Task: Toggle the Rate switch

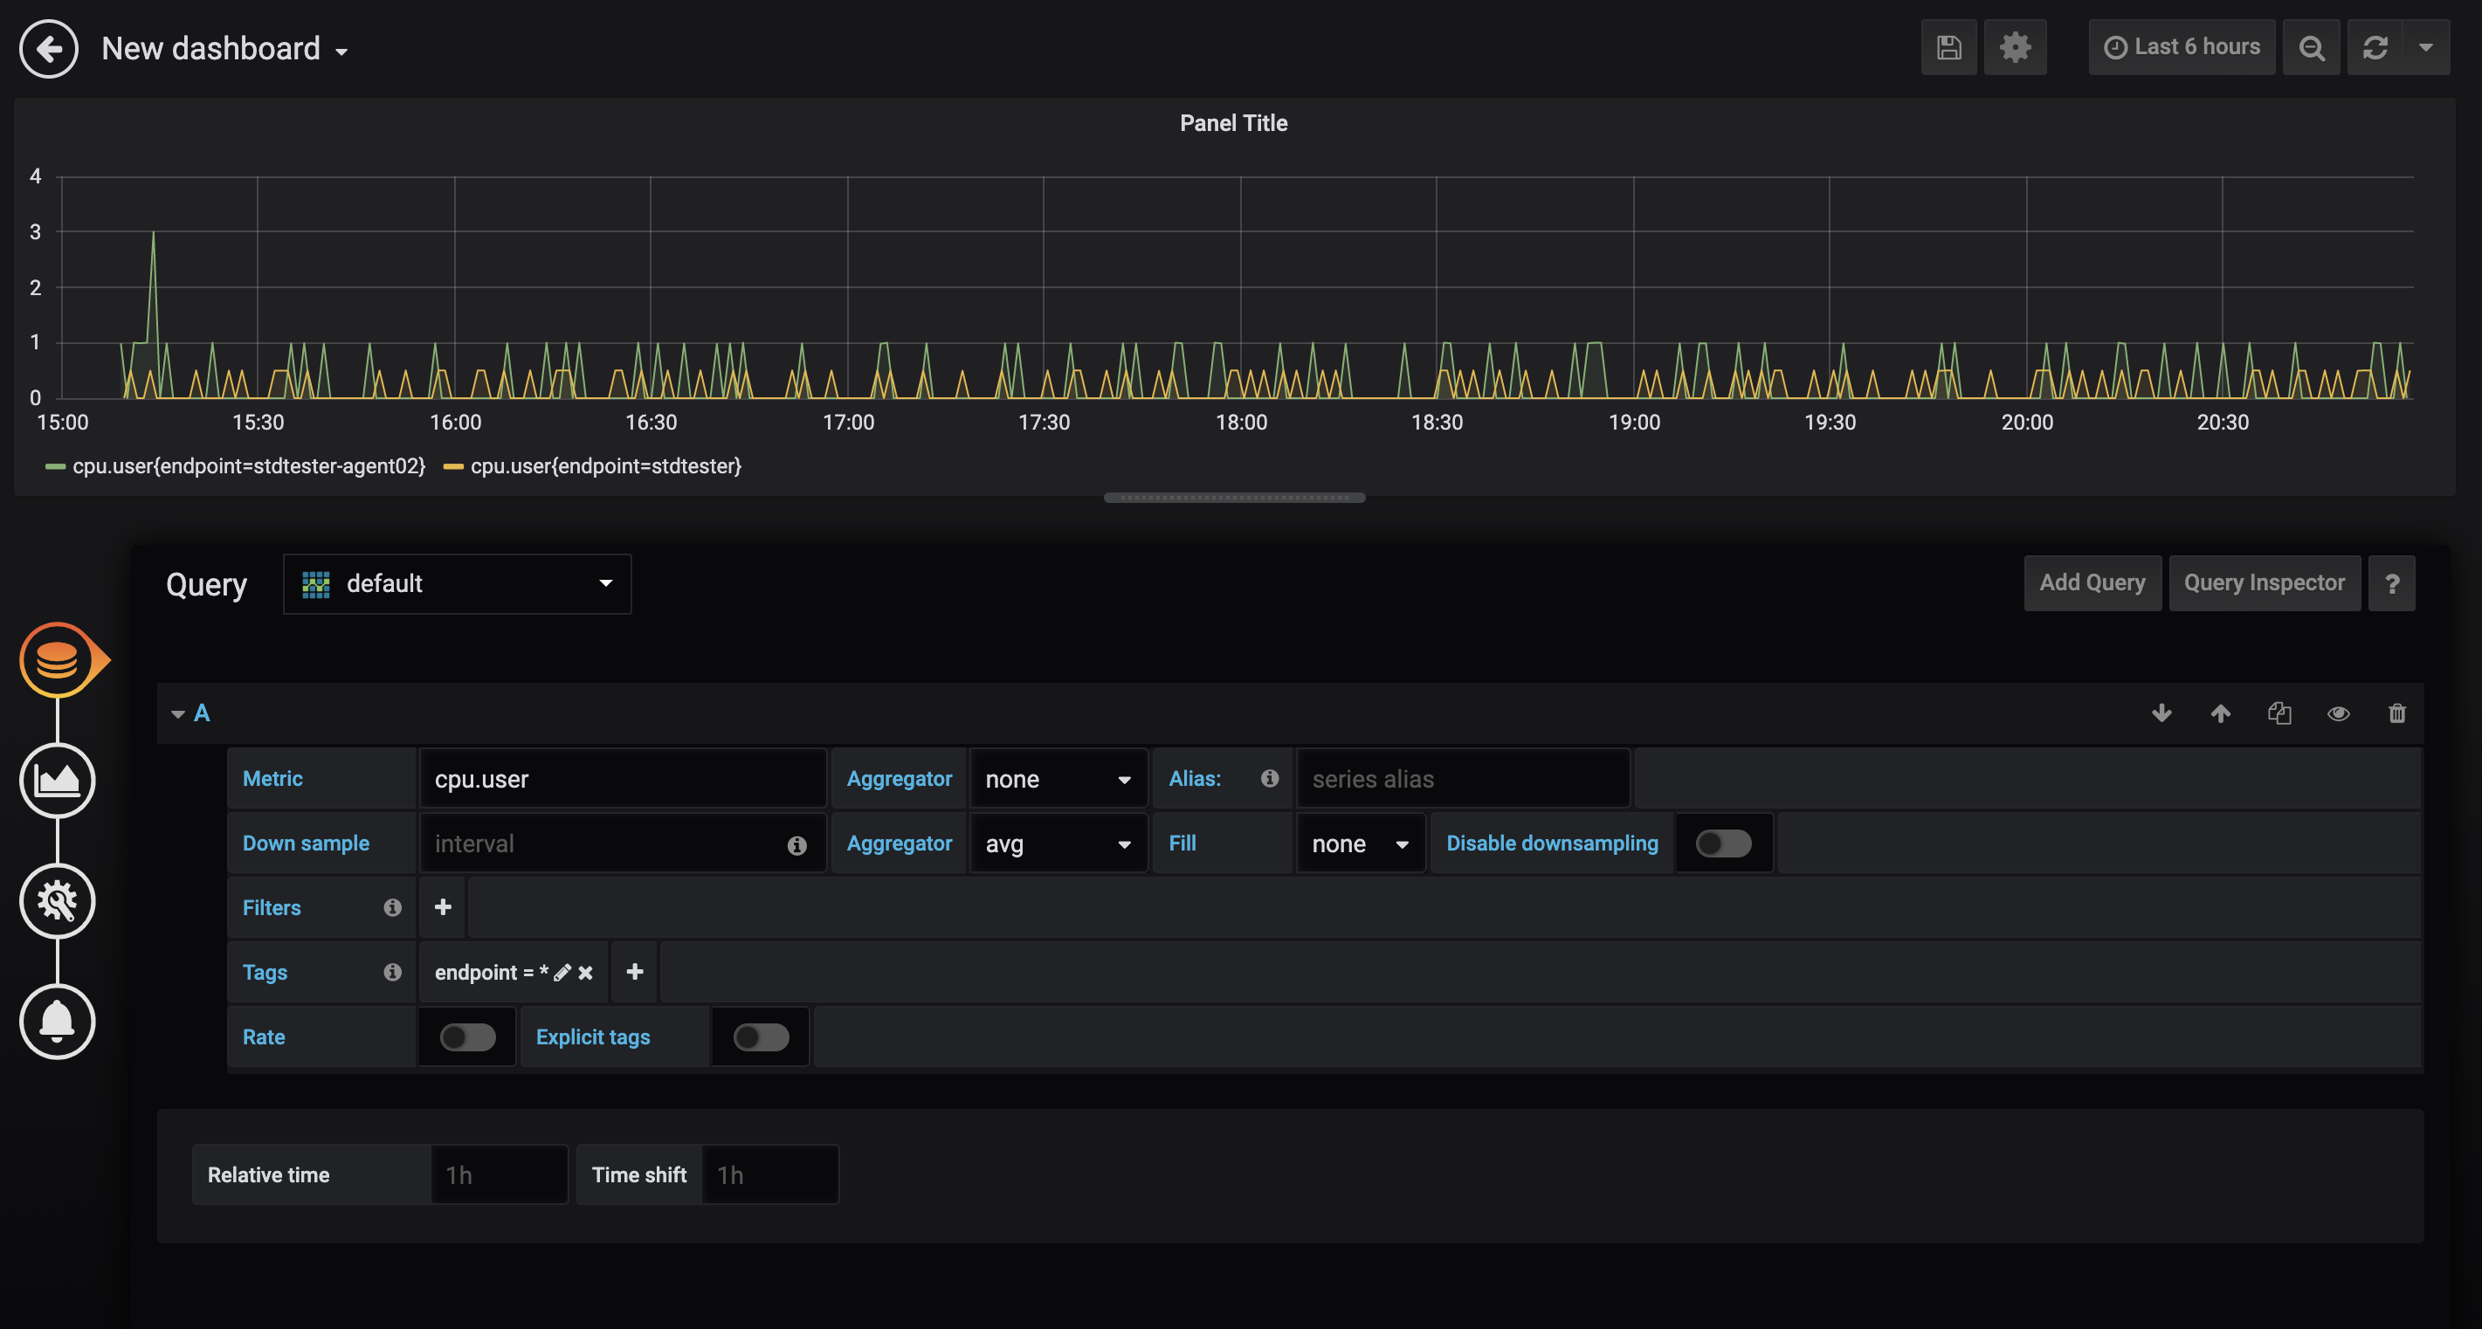Action: [x=467, y=1037]
